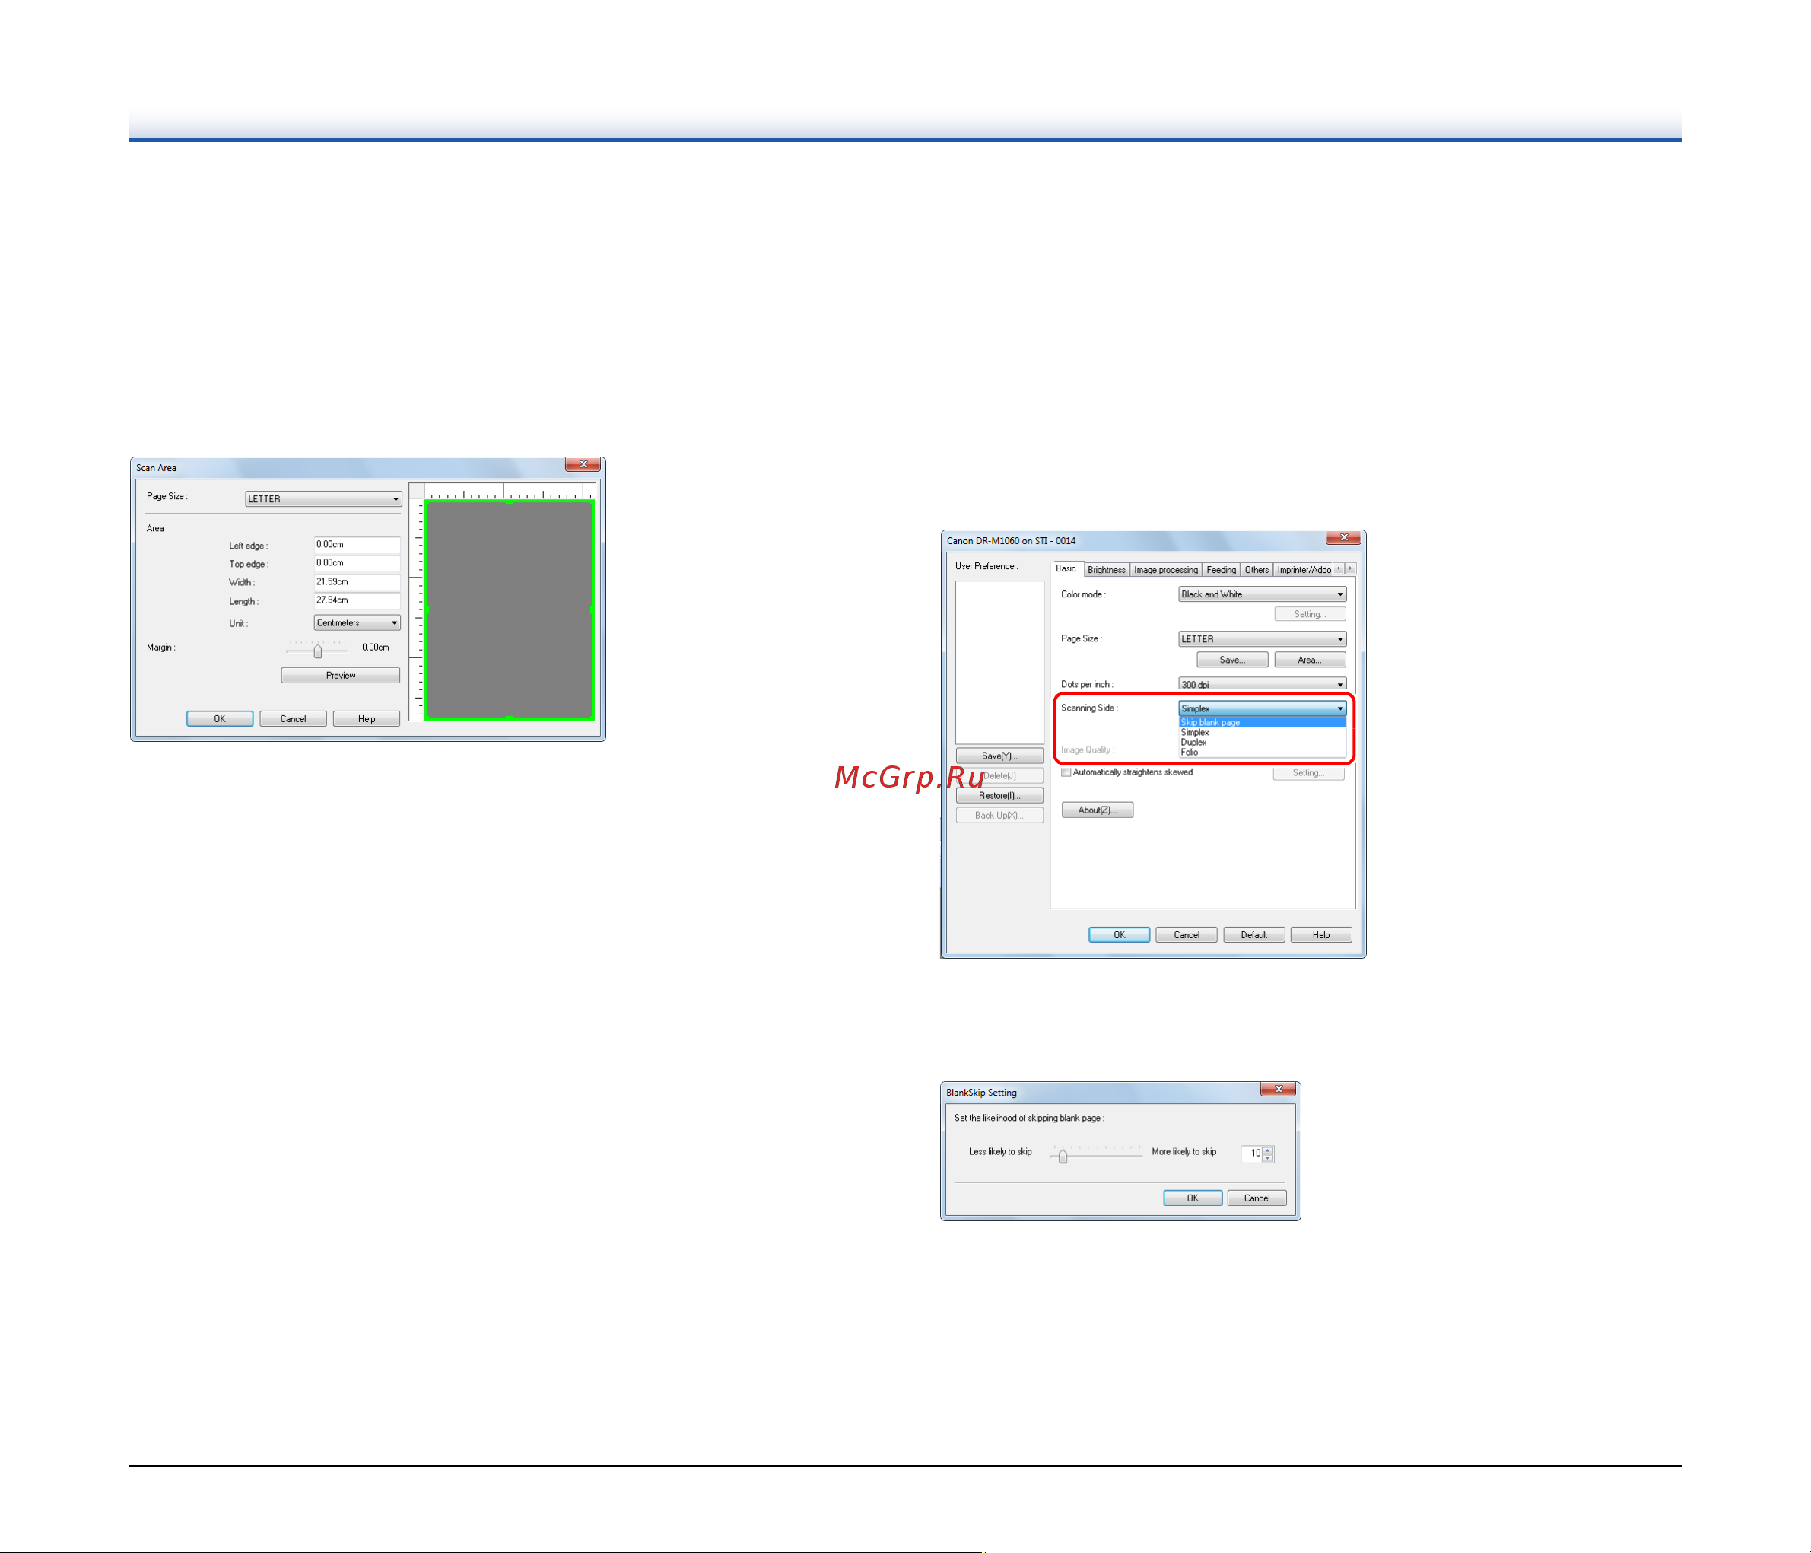Close the Canon DR-M1060 window

coord(1343,537)
